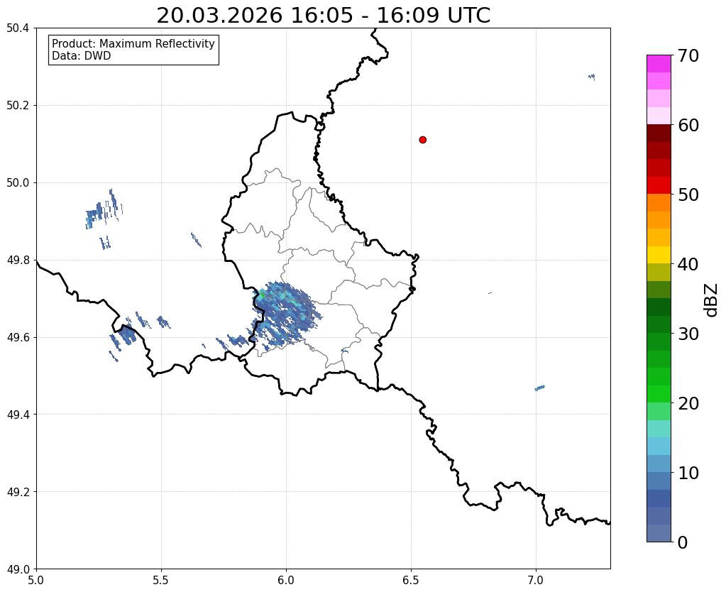Click the latitude label '49.6'
This screenshot has width=726, height=592.
click(x=18, y=337)
